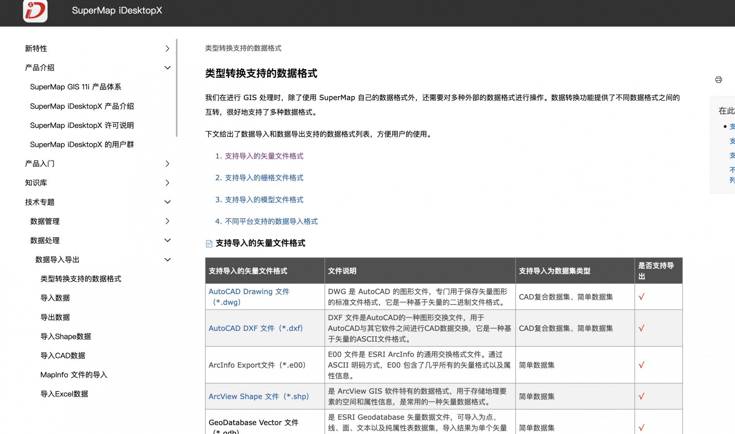Viewport: 735px width, 434px height.
Task: Click the checkmark in the DXF row
Action: (x=641, y=328)
